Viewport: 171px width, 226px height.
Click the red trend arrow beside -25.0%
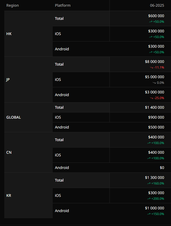151,98
